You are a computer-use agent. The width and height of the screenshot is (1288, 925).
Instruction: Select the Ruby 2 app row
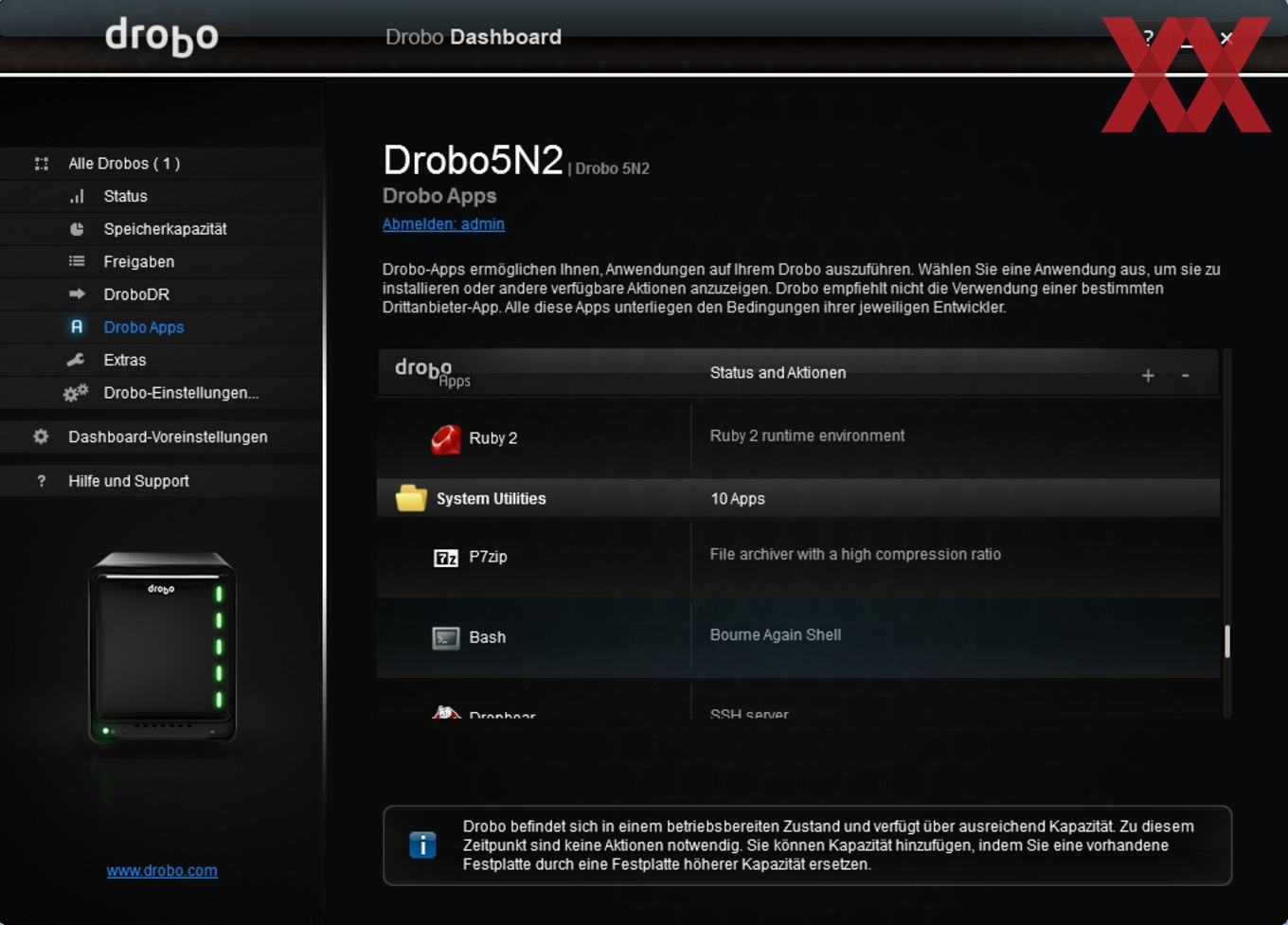[798, 437]
